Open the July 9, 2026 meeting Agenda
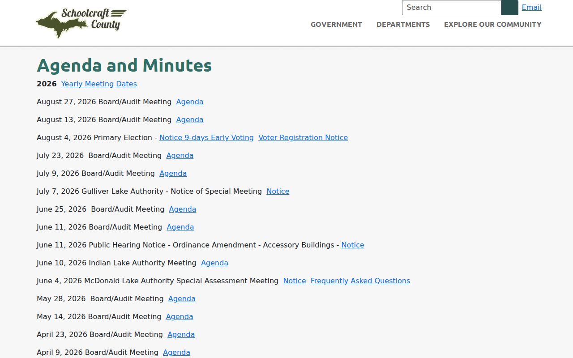This screenshot has width=573, height=358. (173, 173)
